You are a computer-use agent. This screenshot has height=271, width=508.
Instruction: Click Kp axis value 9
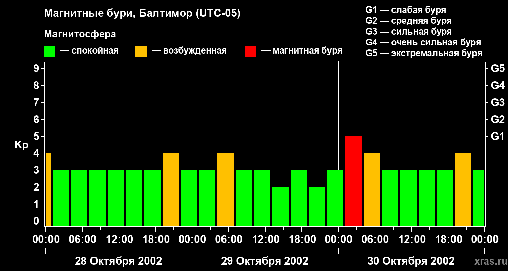[37, 68]
